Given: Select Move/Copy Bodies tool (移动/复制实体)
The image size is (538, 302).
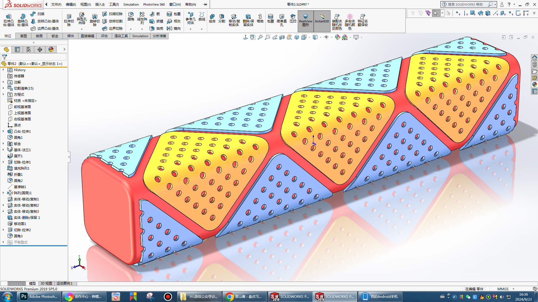Looking at the screenshot, I should pyautogui.click(x=234, y=20).
